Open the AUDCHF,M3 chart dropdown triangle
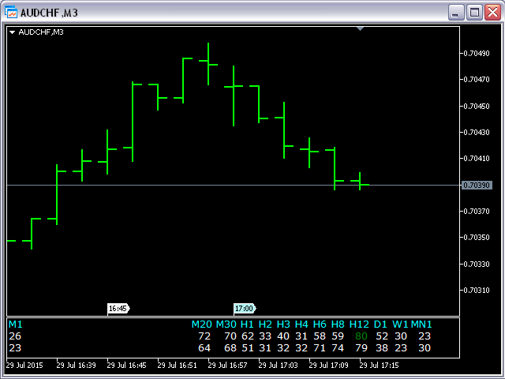Image resolution: width=505 pixels, height=379 pixels. (x=13, y=32)
